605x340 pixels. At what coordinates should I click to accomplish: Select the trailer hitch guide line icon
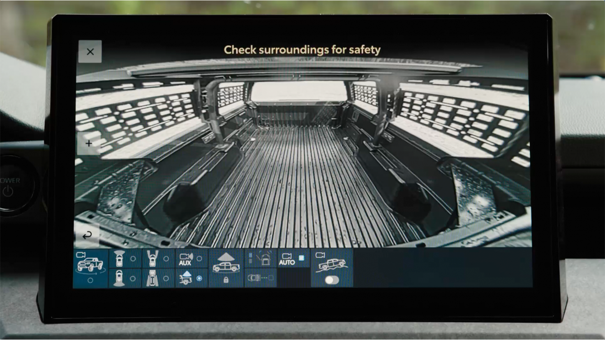[260, 278]
